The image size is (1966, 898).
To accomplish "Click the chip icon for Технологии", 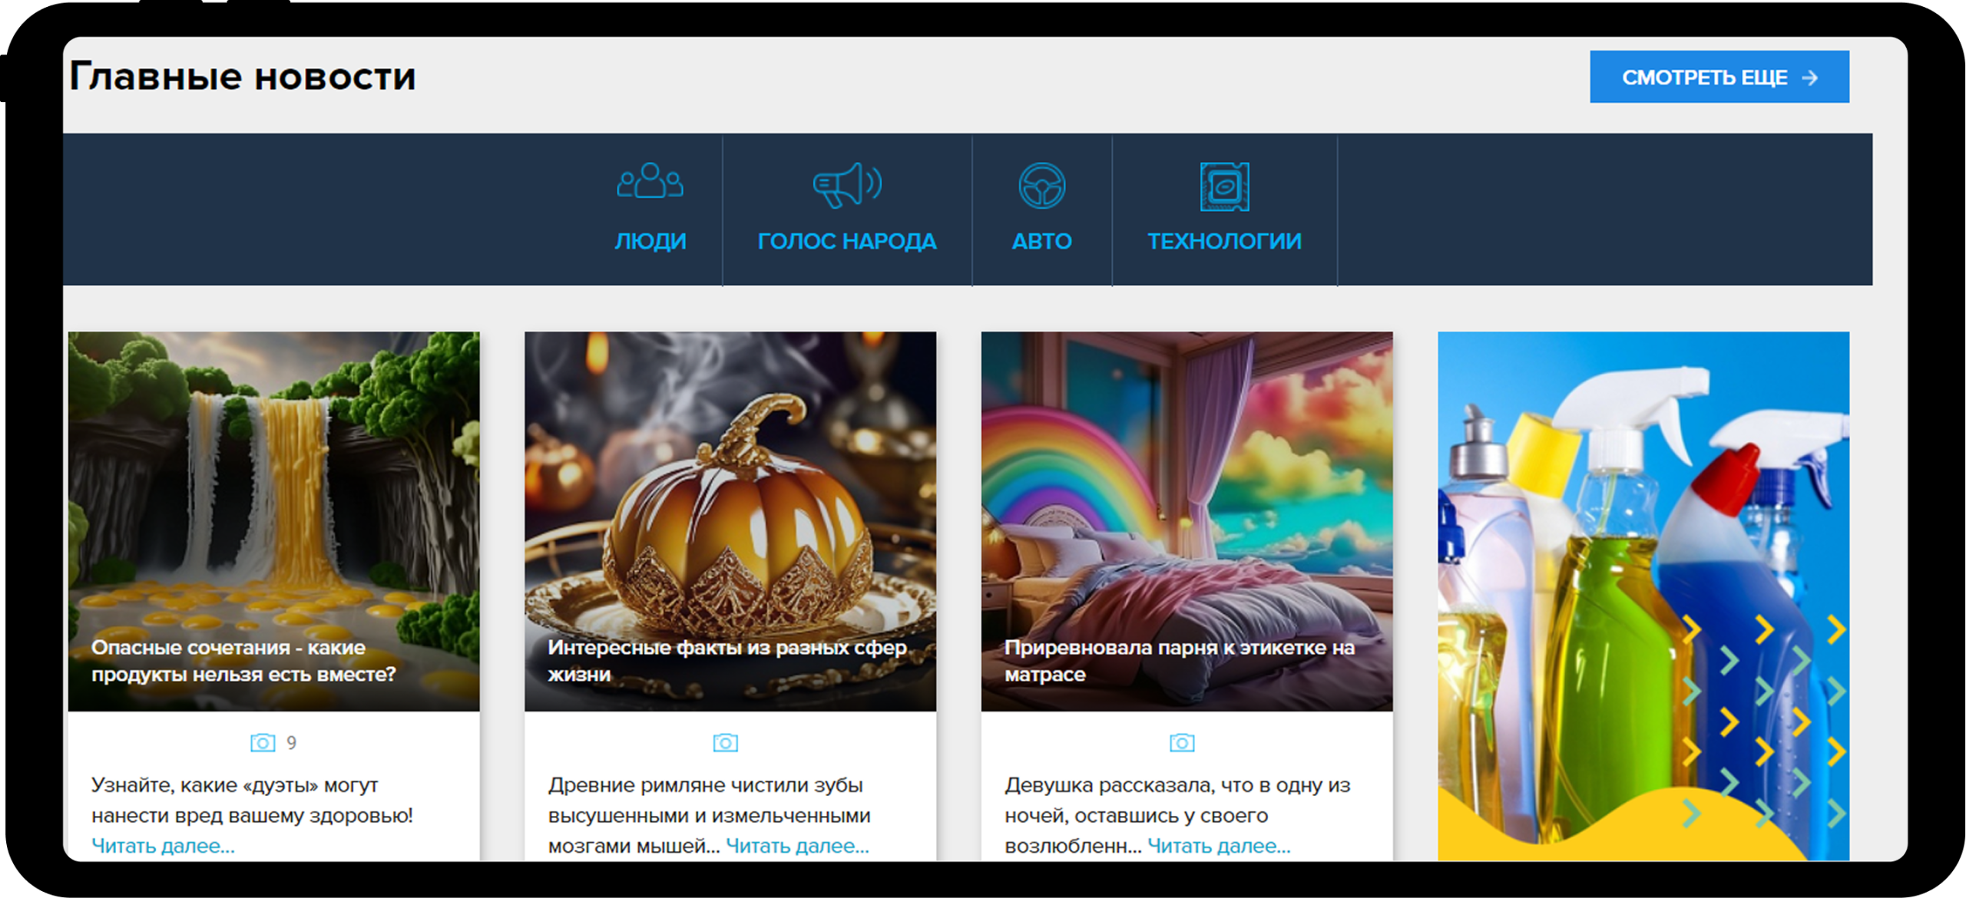I will click(x=1224, y=187).
